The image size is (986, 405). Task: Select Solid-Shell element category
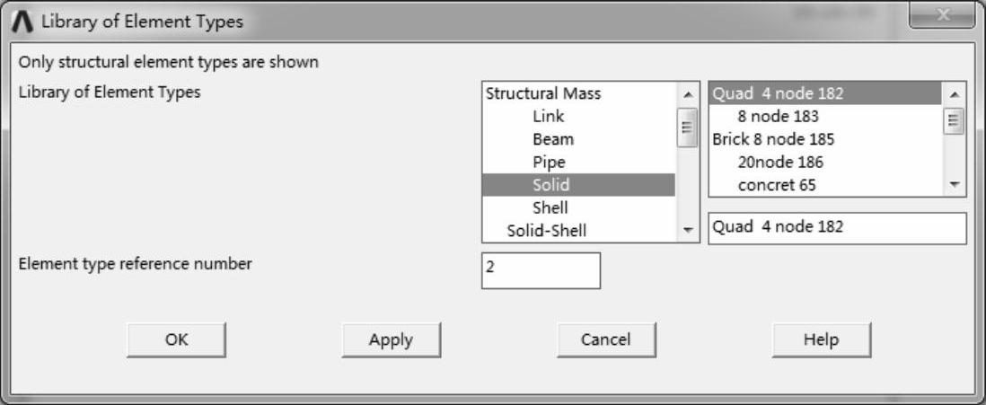pyautogui.click(x=546, y=230)
